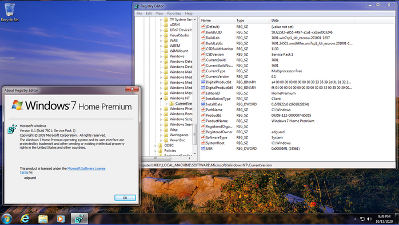Select the (Default) value icon
399x225 pixels.
[203, 27]
